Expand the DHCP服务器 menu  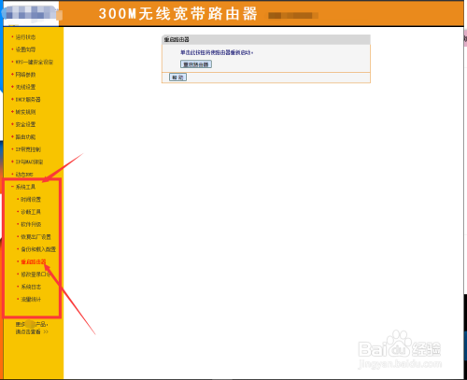28,99
